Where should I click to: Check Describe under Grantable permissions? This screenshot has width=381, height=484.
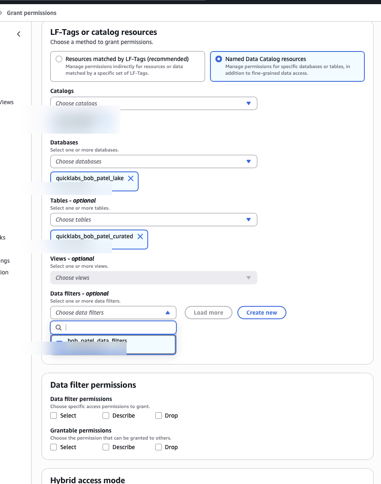coord(106,447)
